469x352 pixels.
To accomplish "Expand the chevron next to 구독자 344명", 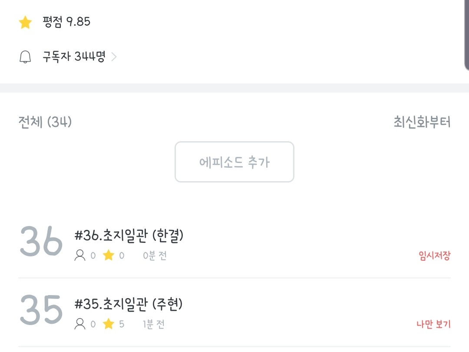I will [114, 57].
